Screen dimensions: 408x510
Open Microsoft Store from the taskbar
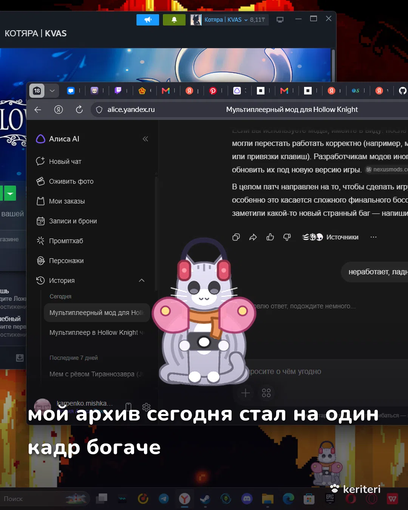pyautogui.click(x=309, y=499)
